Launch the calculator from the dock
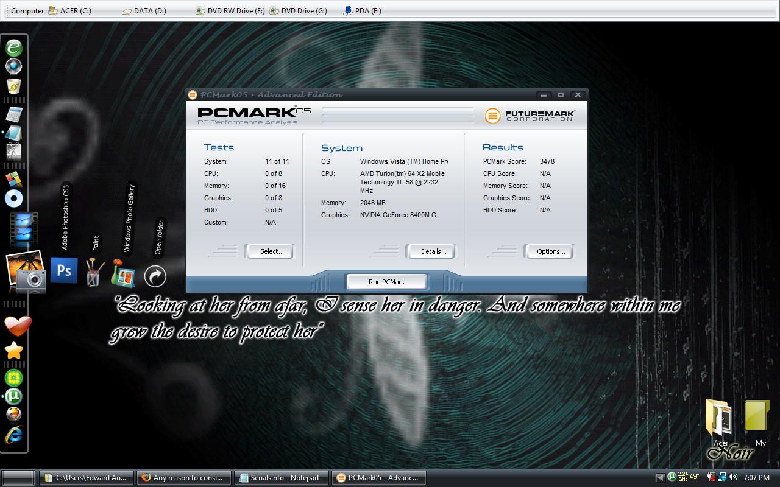The height and width of the screenshot is (487, 780). [13, 114]
